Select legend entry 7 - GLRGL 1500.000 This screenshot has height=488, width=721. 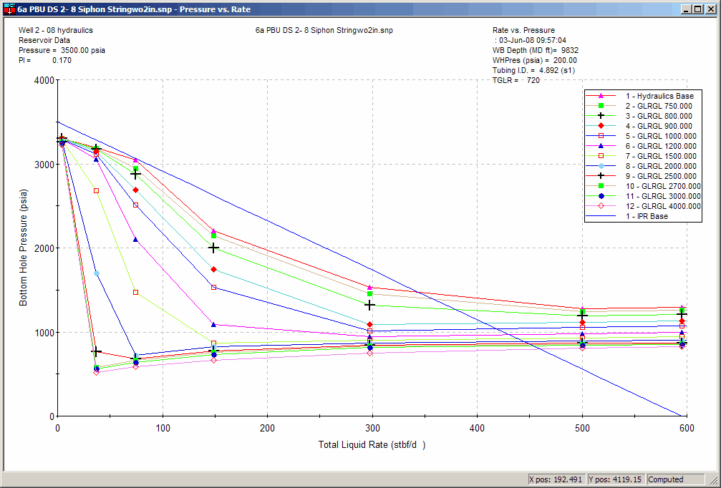tap(643, 156)
